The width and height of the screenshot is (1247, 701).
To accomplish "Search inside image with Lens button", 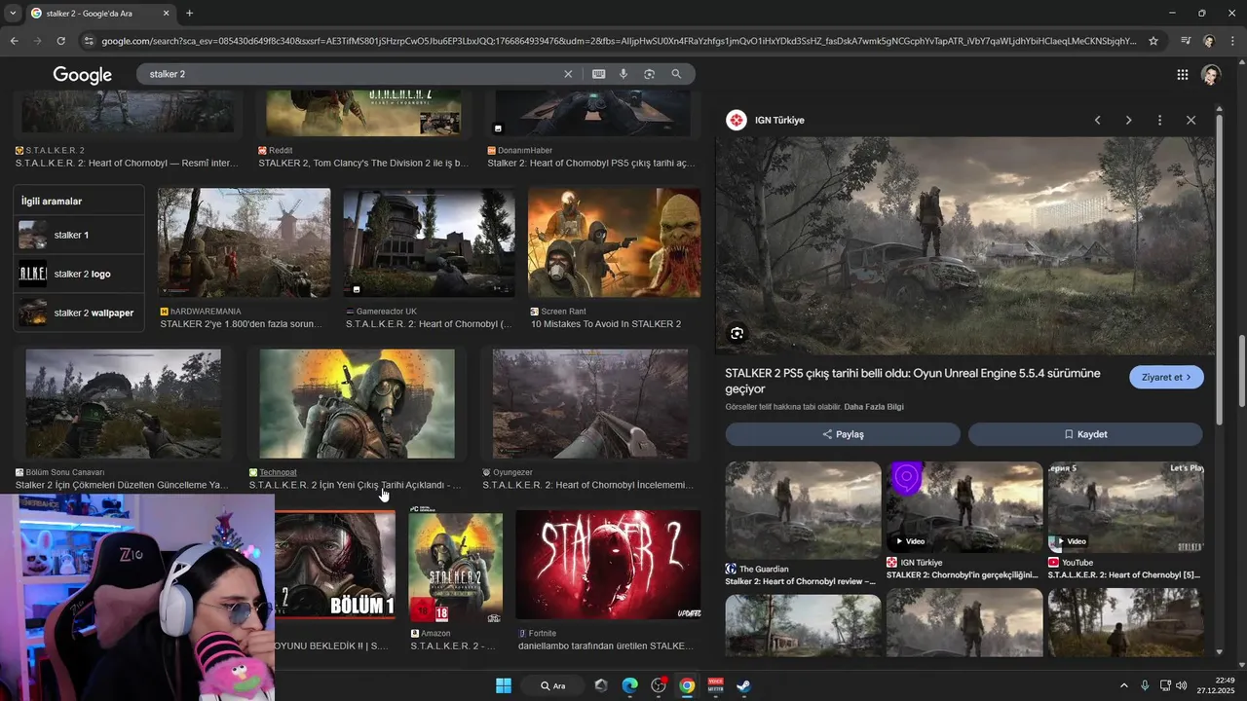I will pos(737,333).
